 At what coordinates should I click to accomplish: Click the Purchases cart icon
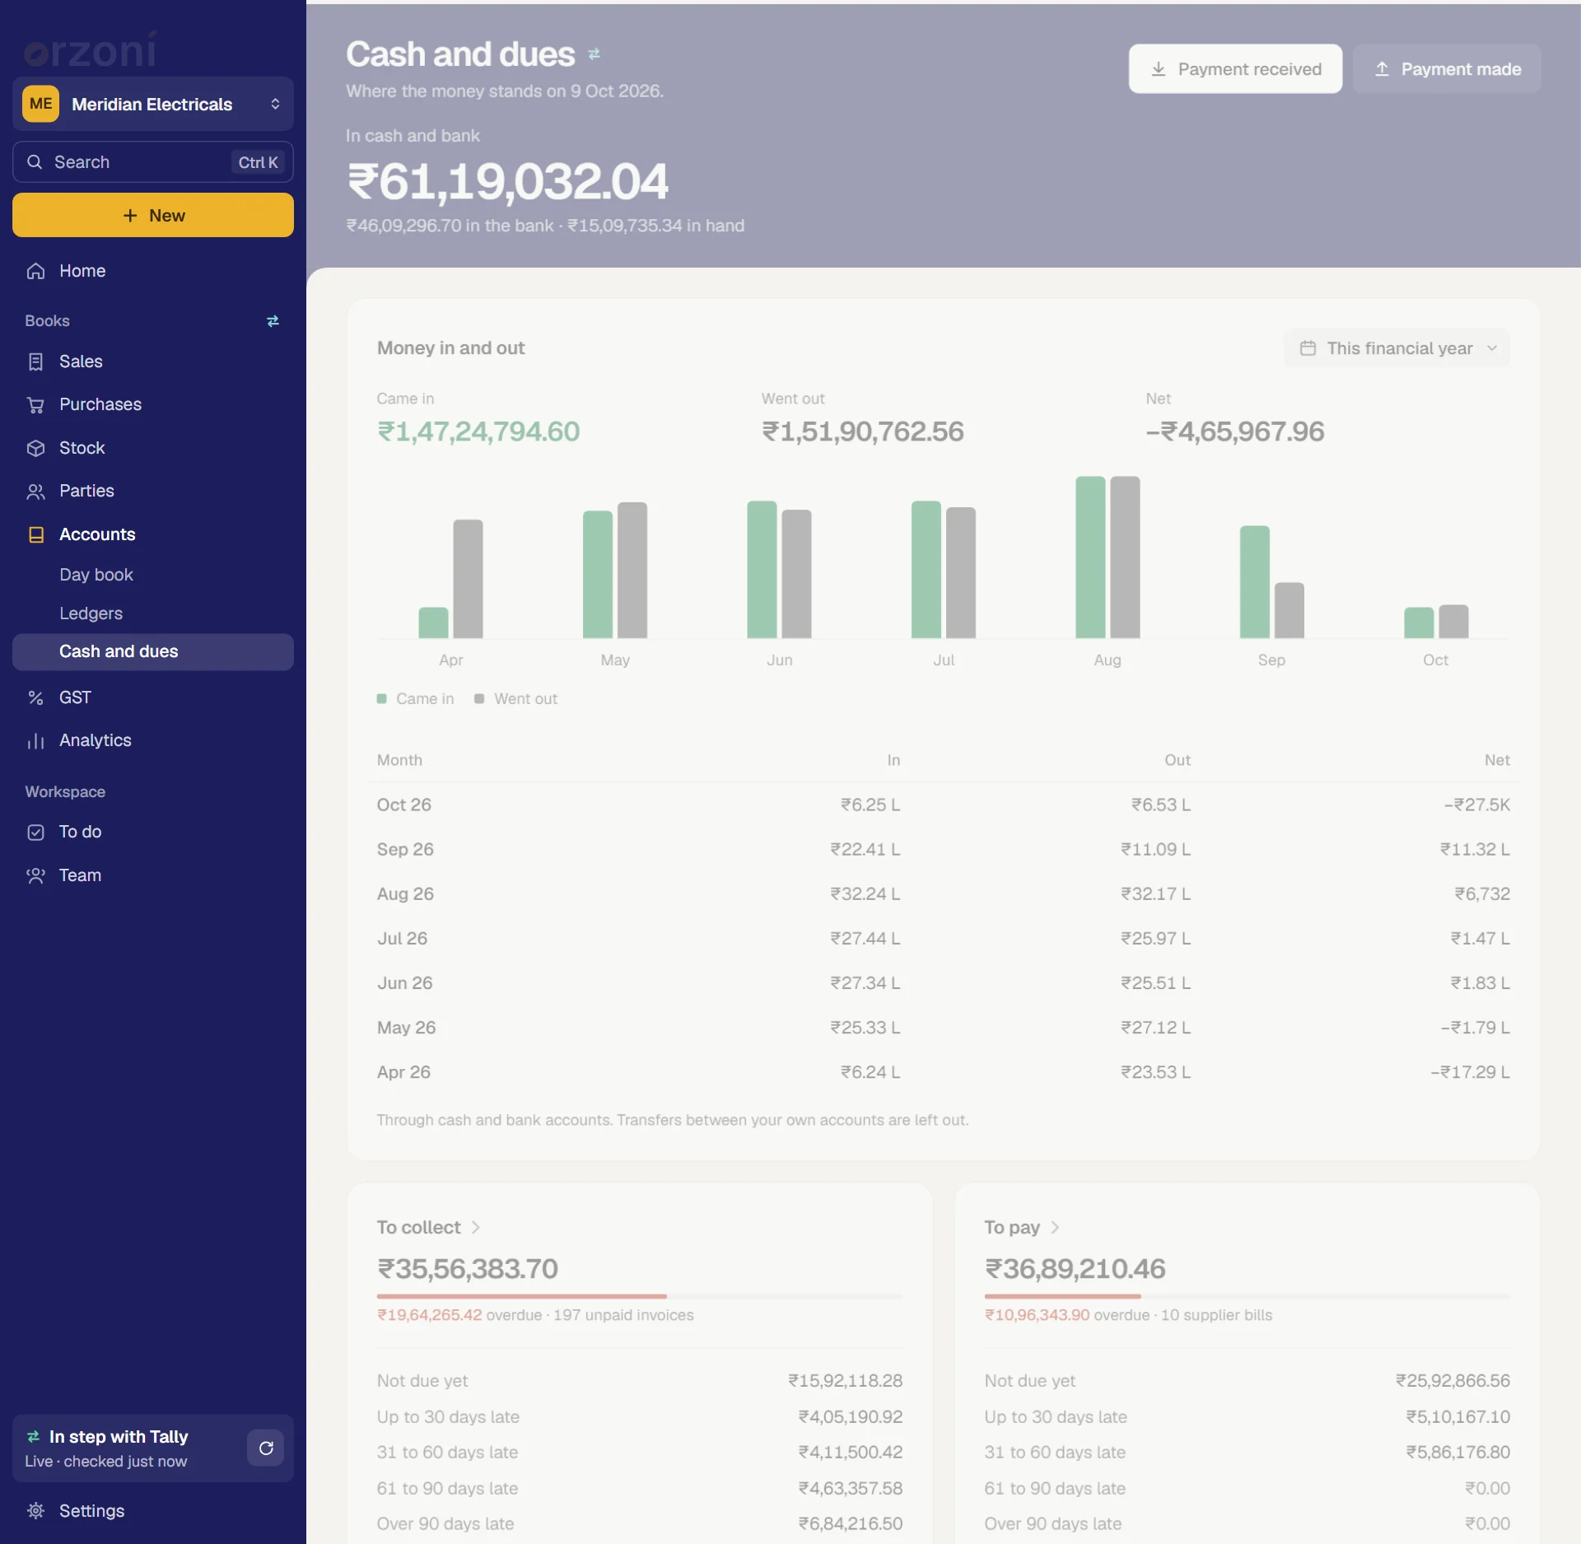[x=35, y=404]
